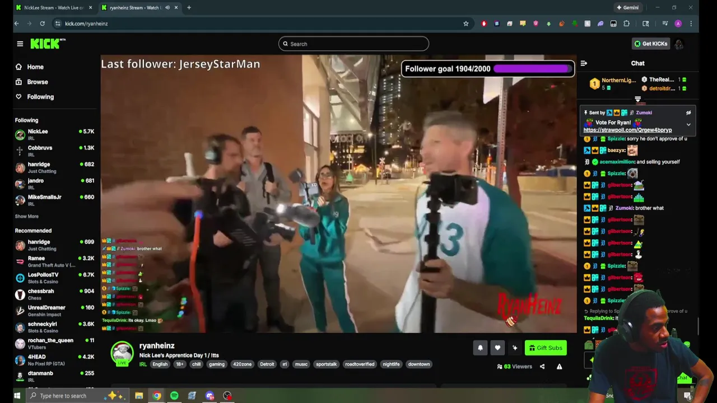Mute the ryanheinz tab audio icon
The width and height of the screenshot is (717, 403).
167,8
